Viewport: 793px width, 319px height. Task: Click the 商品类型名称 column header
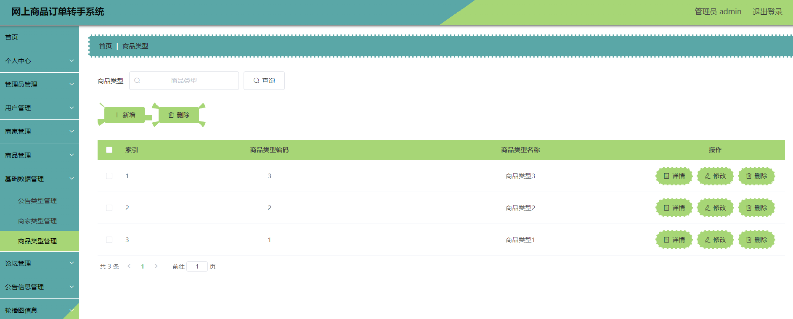(x=520, y=150)
